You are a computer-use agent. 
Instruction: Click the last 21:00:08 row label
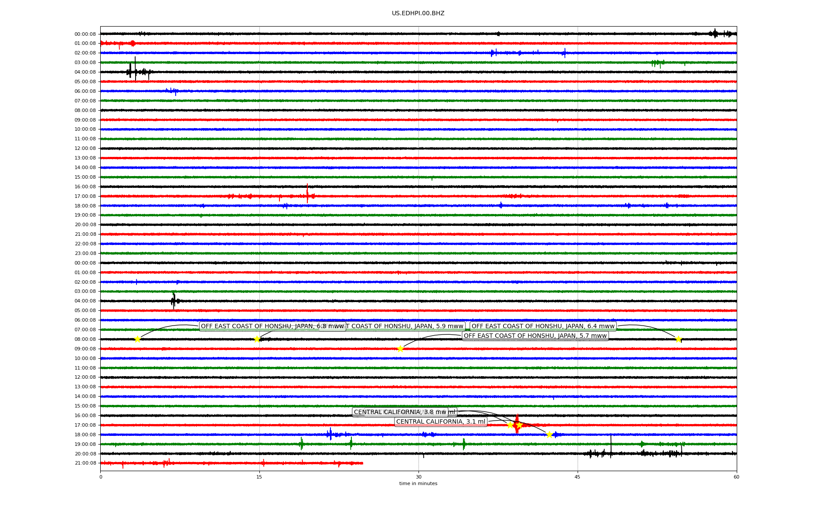point(85,463)
